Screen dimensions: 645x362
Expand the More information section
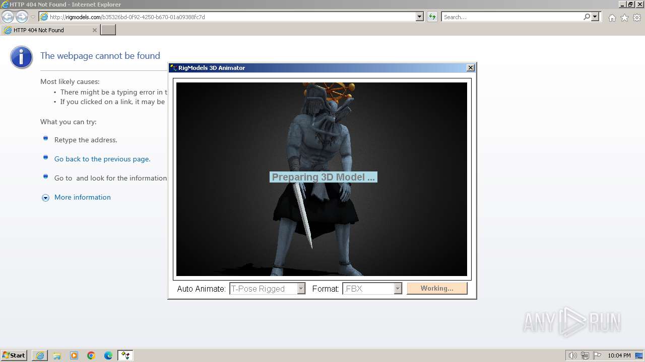coord(82,197)
